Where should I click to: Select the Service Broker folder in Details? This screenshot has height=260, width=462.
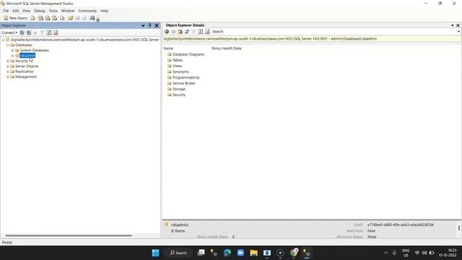click(x=184, y=84)
